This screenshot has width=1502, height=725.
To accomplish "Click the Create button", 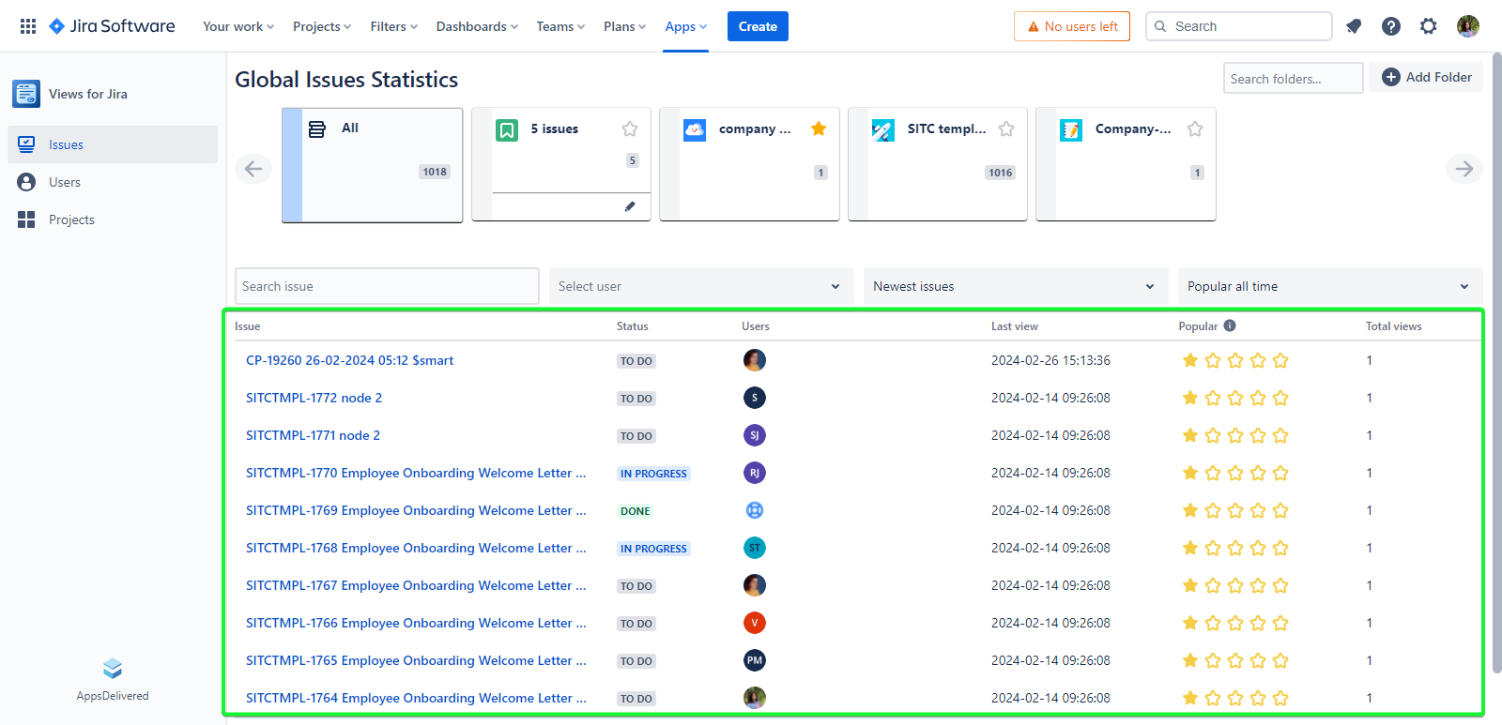I will point(757,26).
